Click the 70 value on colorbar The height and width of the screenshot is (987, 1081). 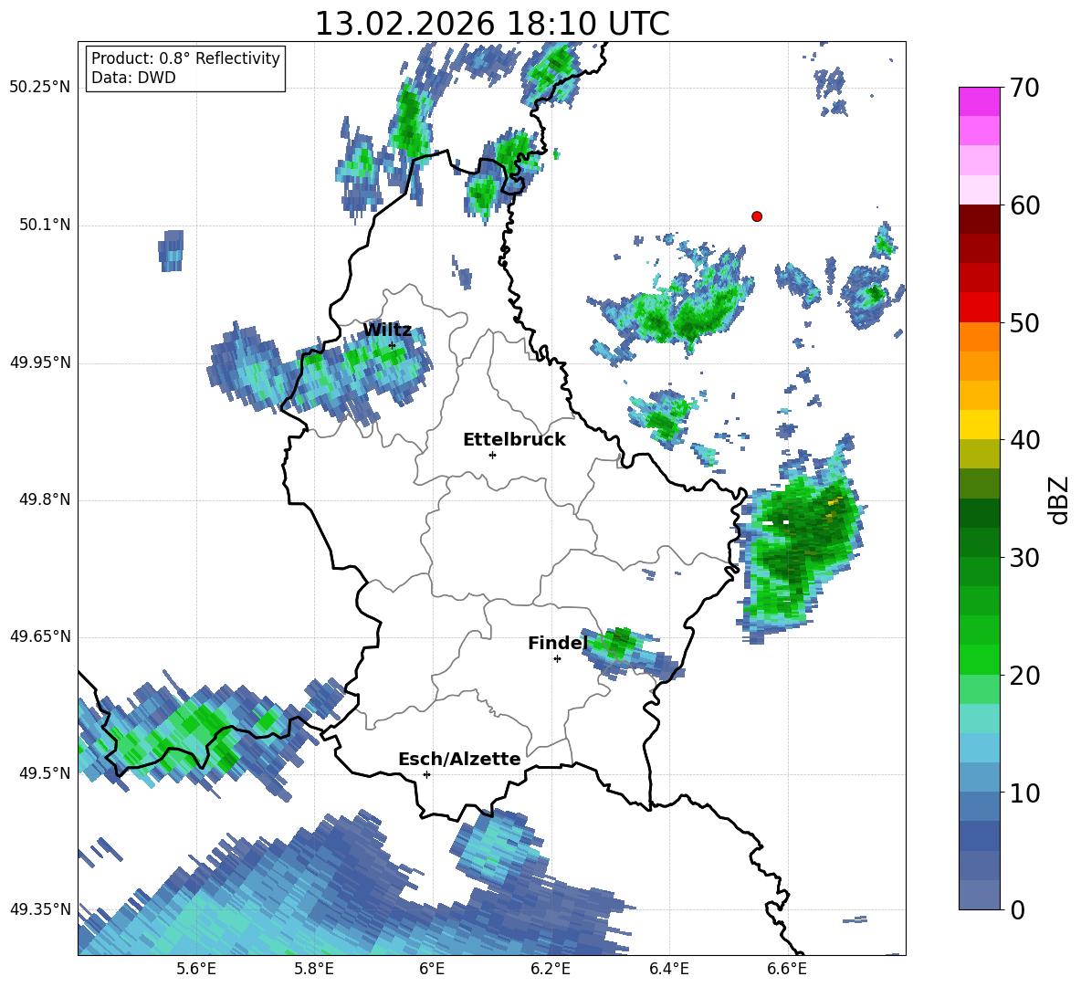[x=1024, y=88]
